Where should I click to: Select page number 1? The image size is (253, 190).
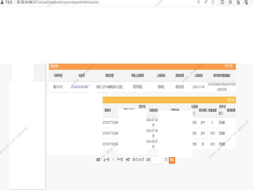coord(113,160)
